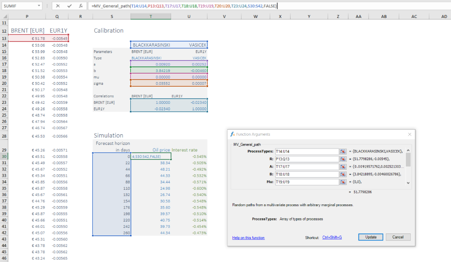451x262 pixels.
Task: Open Insert Function via the fx icon
Action: [x=81, y=6]
